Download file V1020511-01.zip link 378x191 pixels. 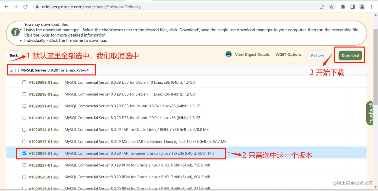[43, 106]
